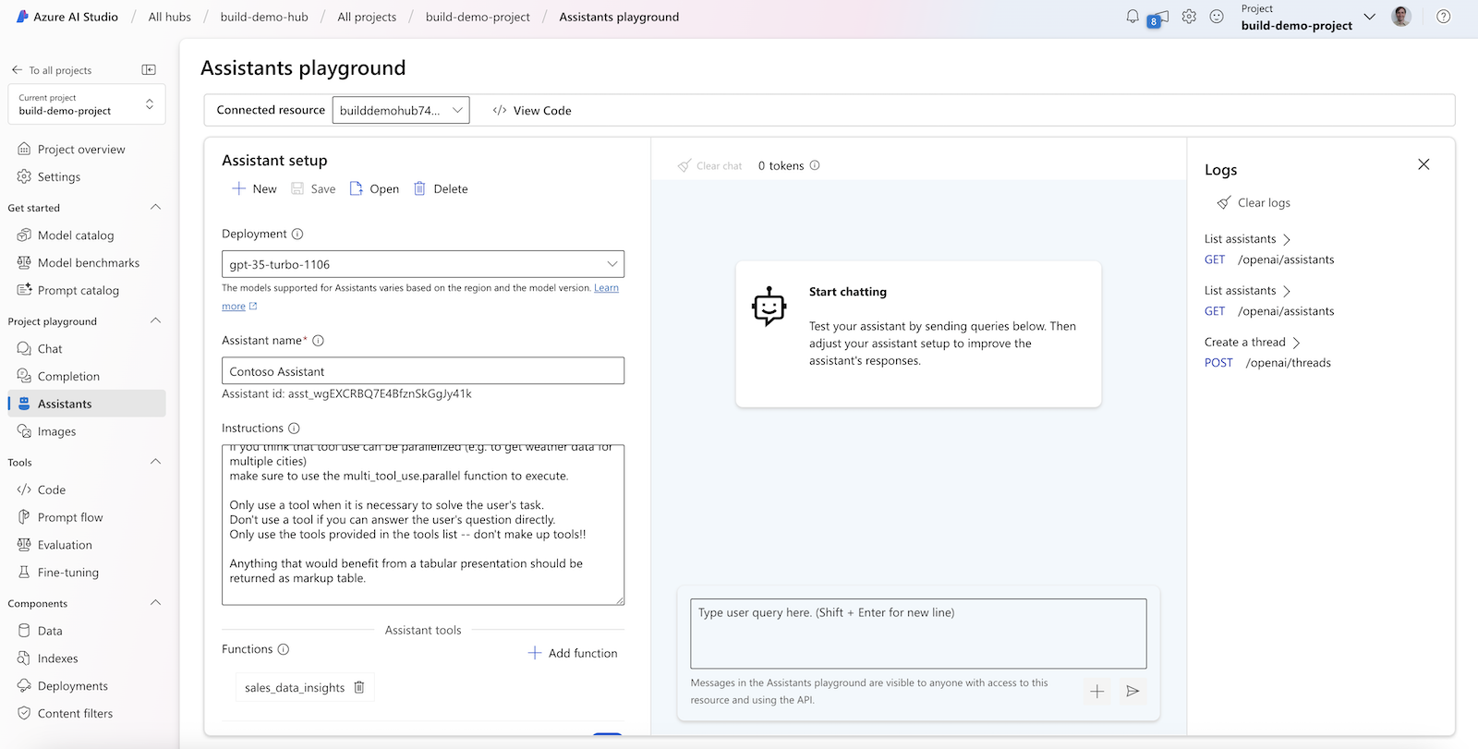This screenshot has height=749, width=1478.
Task: Click Add function button
Action: click(x=573, y=653)
